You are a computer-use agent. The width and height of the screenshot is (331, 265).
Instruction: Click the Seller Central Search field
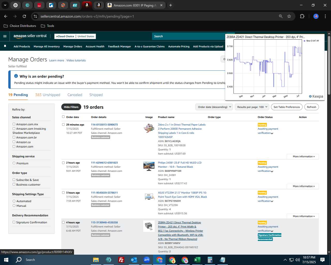point(189,36)
